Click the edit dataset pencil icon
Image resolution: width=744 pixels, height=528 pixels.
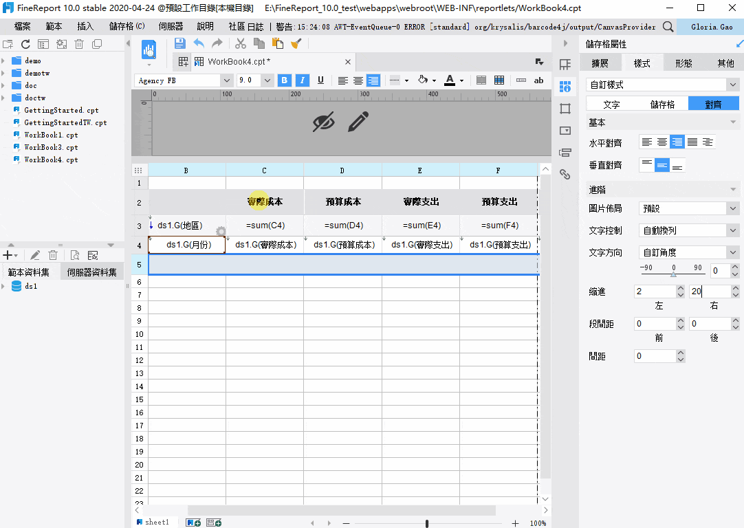[x=35, y=255]
